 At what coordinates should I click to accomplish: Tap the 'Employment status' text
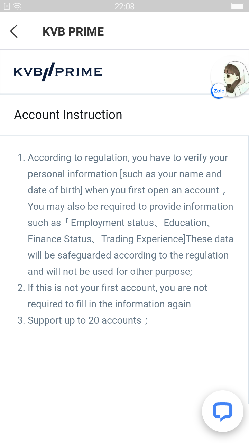[112, 223]
